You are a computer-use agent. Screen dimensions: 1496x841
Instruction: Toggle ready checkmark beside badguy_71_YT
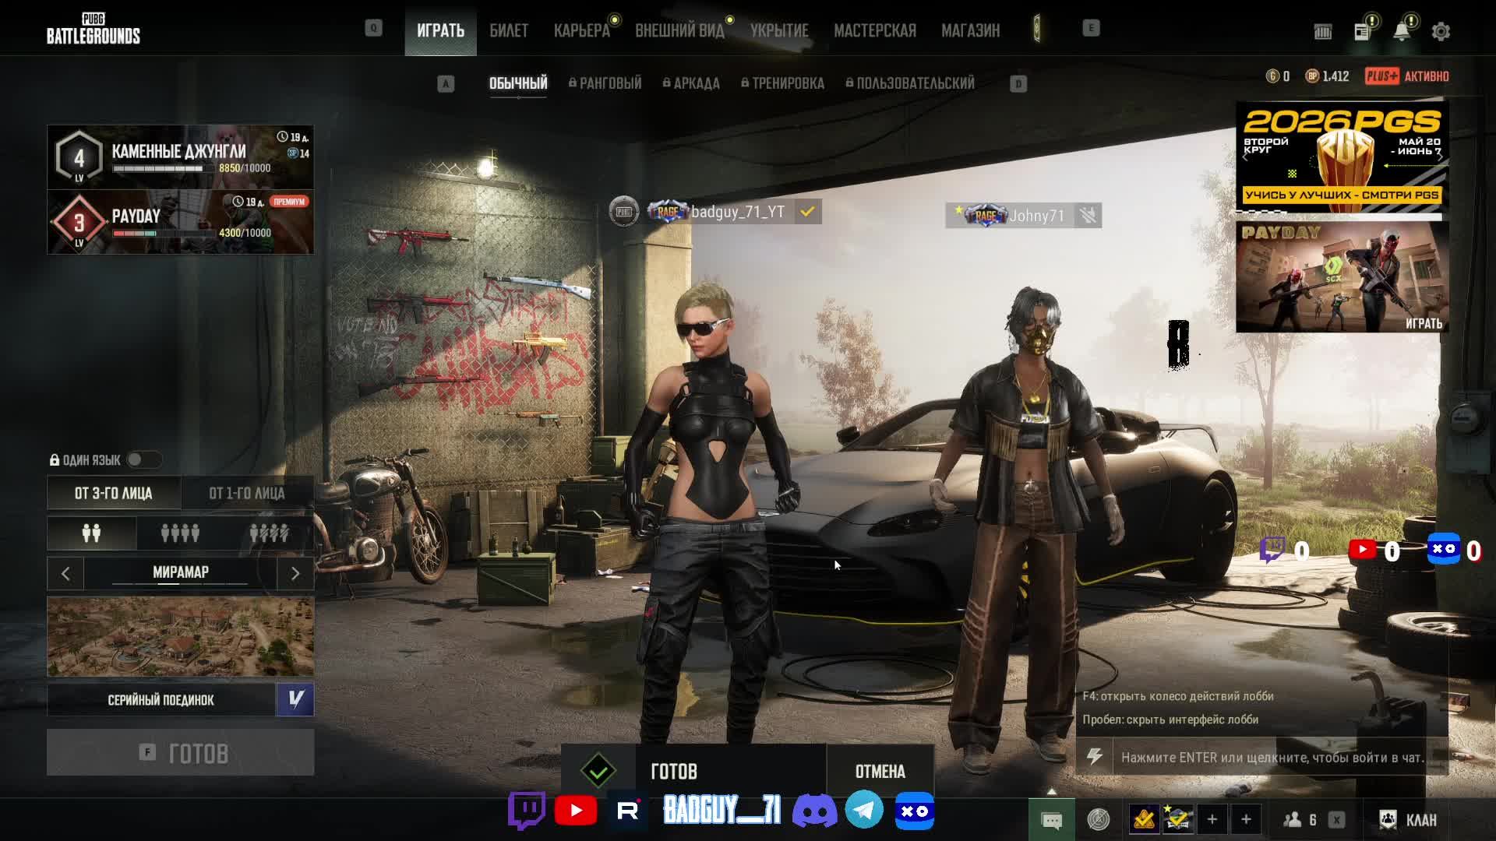coord(808,212)
